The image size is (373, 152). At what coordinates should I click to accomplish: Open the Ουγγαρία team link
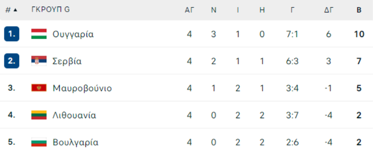point(73,35)
